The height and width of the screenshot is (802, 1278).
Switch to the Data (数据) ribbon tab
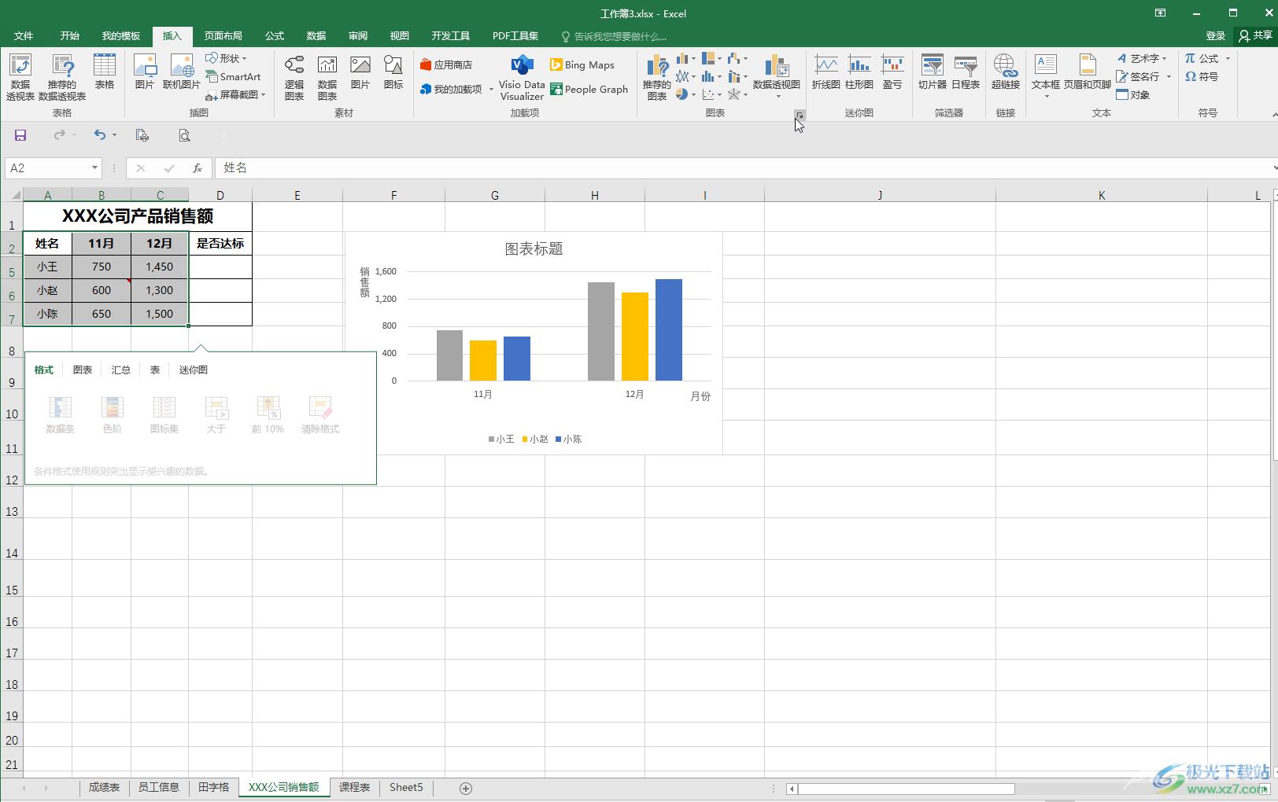(x=316, y=35)
